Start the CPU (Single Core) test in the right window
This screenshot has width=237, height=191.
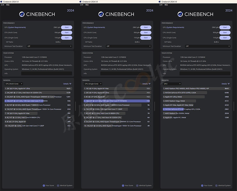[x=225, y=38]
